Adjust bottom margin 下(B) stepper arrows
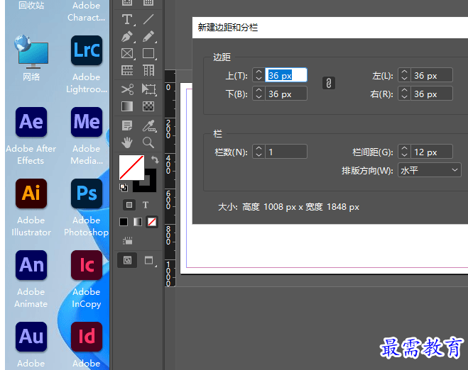468x370 pixels. (259, 94)
